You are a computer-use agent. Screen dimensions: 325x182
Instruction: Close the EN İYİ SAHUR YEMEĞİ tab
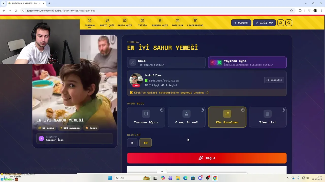tap(43, 3)
